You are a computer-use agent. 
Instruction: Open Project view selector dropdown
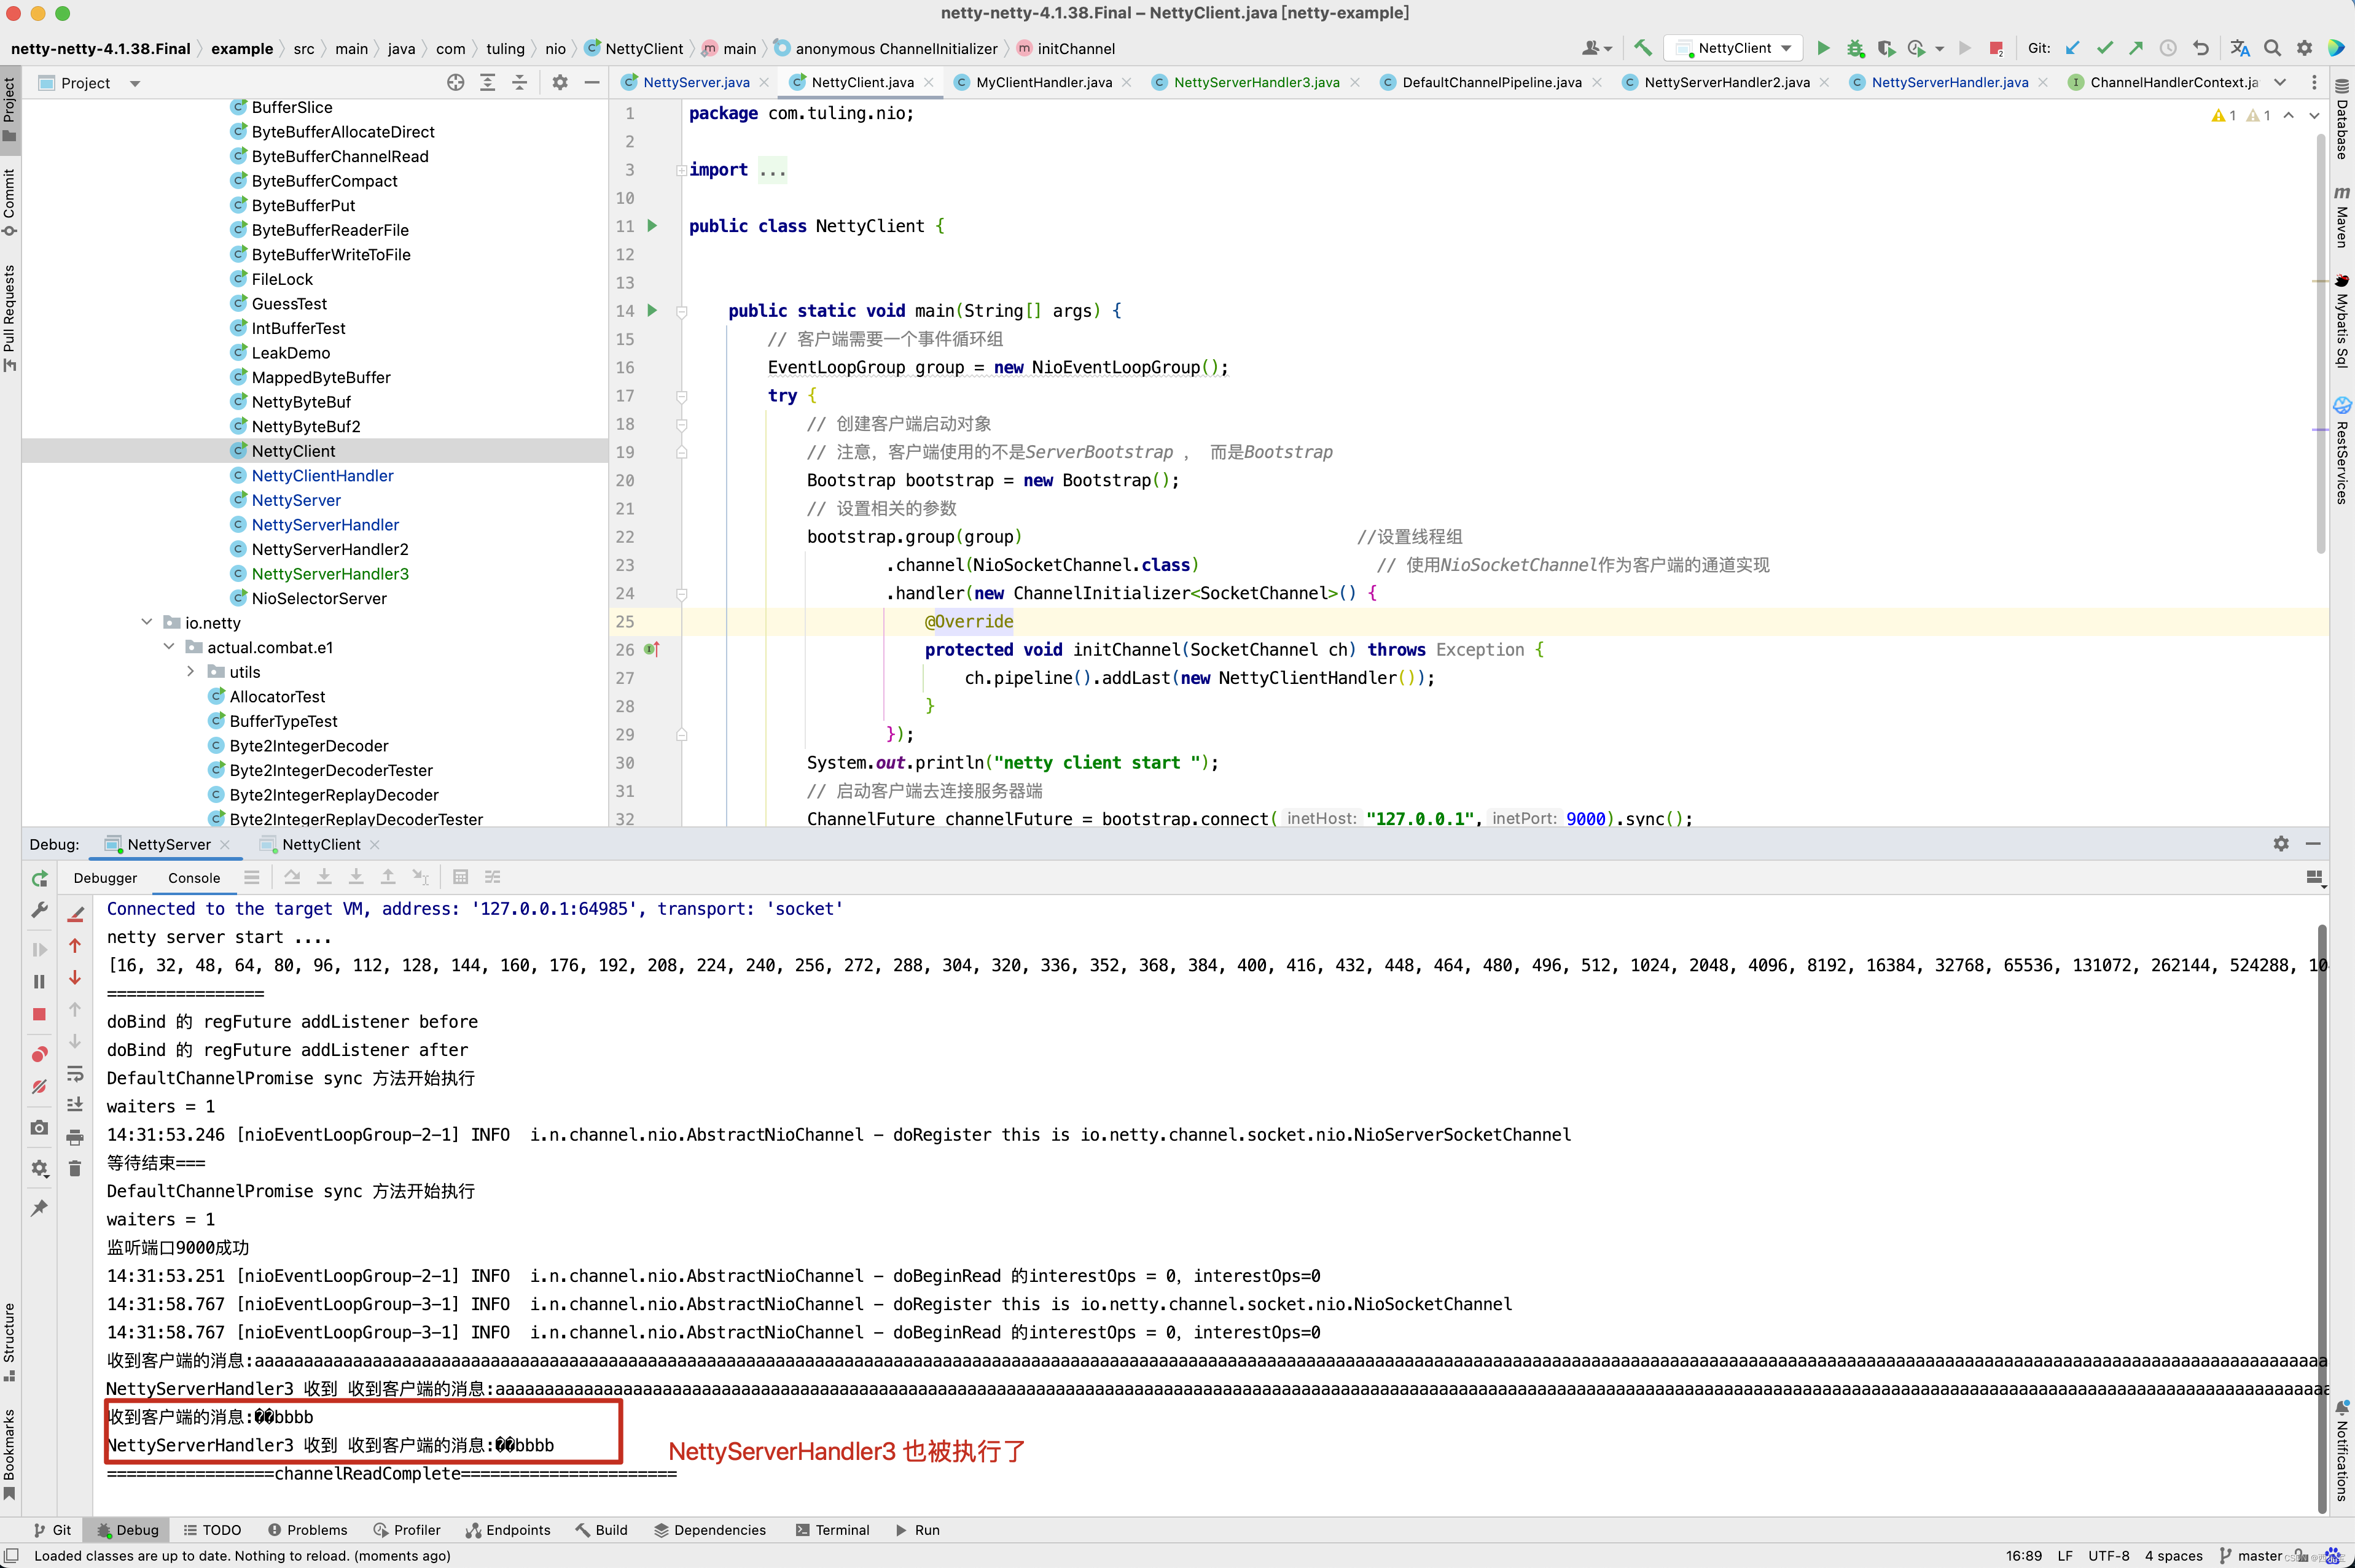pyautogui.click(x=135, y=84)
